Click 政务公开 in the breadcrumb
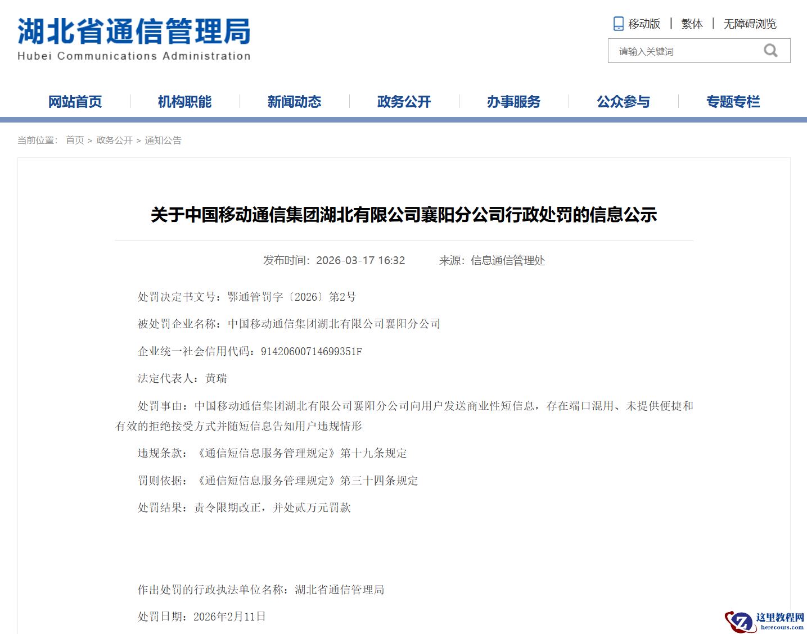807x634 pixels. point(114,140)
